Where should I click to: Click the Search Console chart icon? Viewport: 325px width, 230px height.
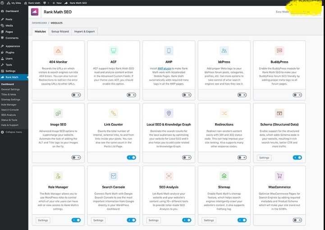click(114, 176)
